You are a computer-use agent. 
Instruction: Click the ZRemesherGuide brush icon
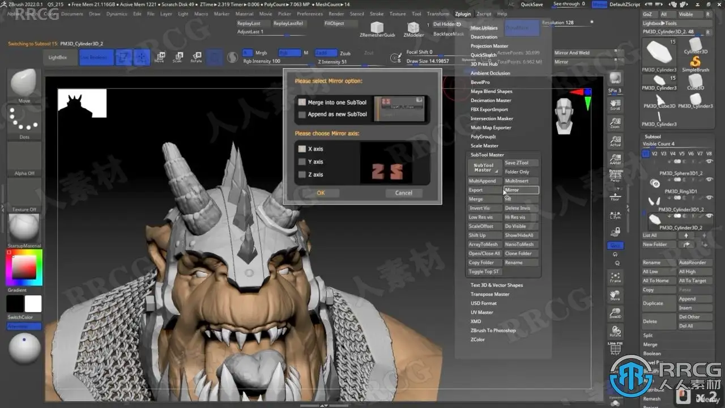point(376,28)
